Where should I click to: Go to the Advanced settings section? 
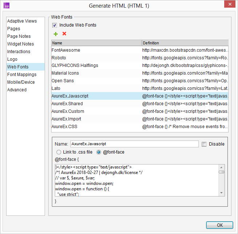(17, 90)
